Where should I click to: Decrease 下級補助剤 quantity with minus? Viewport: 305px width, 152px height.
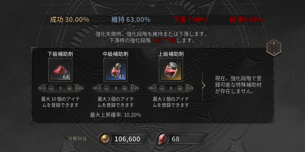(x=51, y=88)
